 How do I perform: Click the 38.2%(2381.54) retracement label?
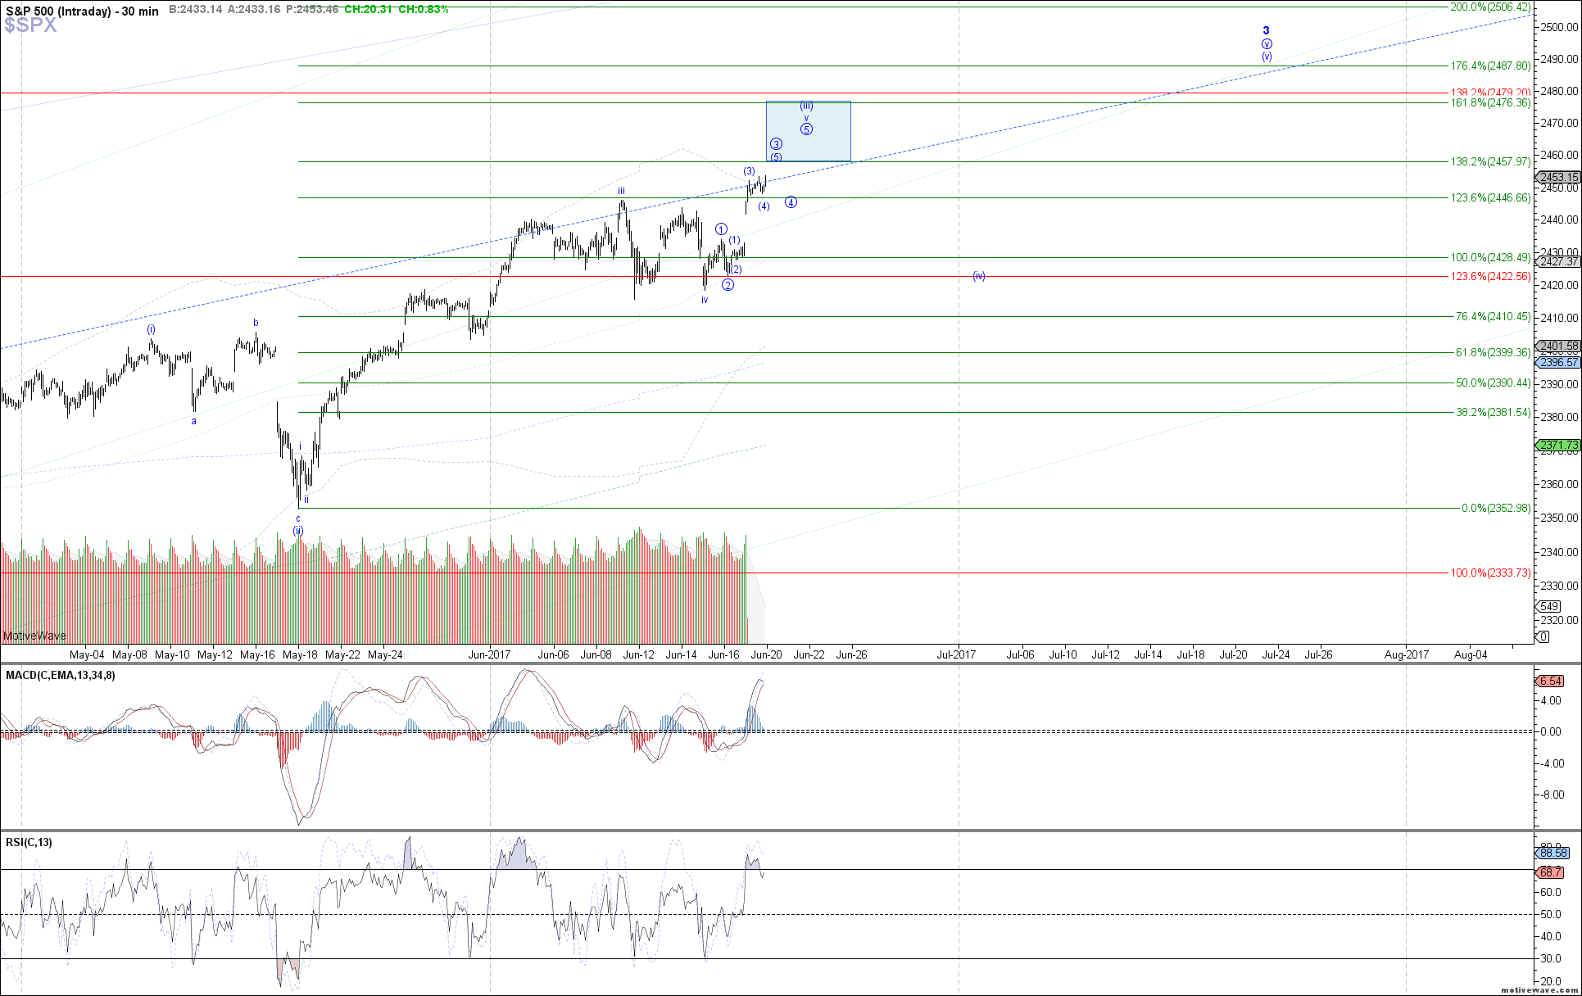coord(1493,413)
